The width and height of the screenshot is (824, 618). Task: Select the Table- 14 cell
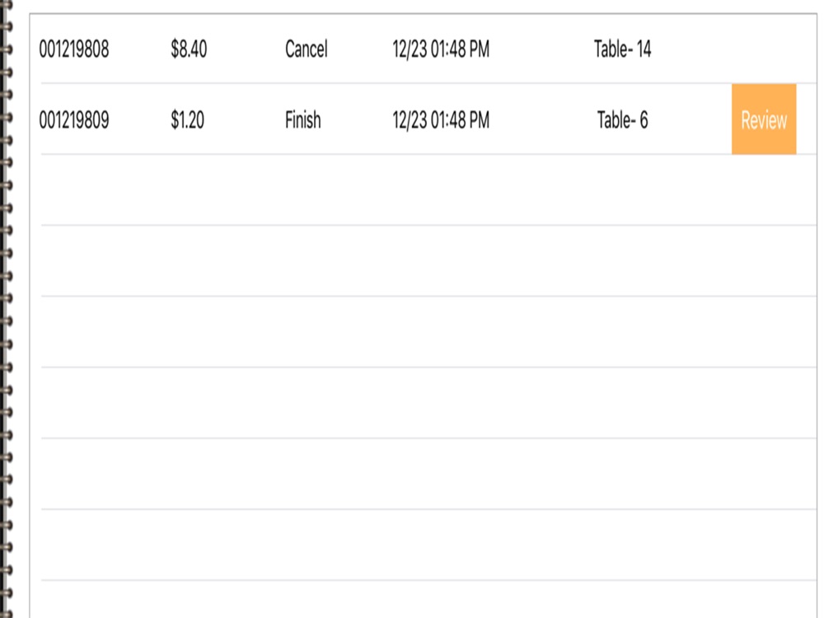[x=623, y=49]
